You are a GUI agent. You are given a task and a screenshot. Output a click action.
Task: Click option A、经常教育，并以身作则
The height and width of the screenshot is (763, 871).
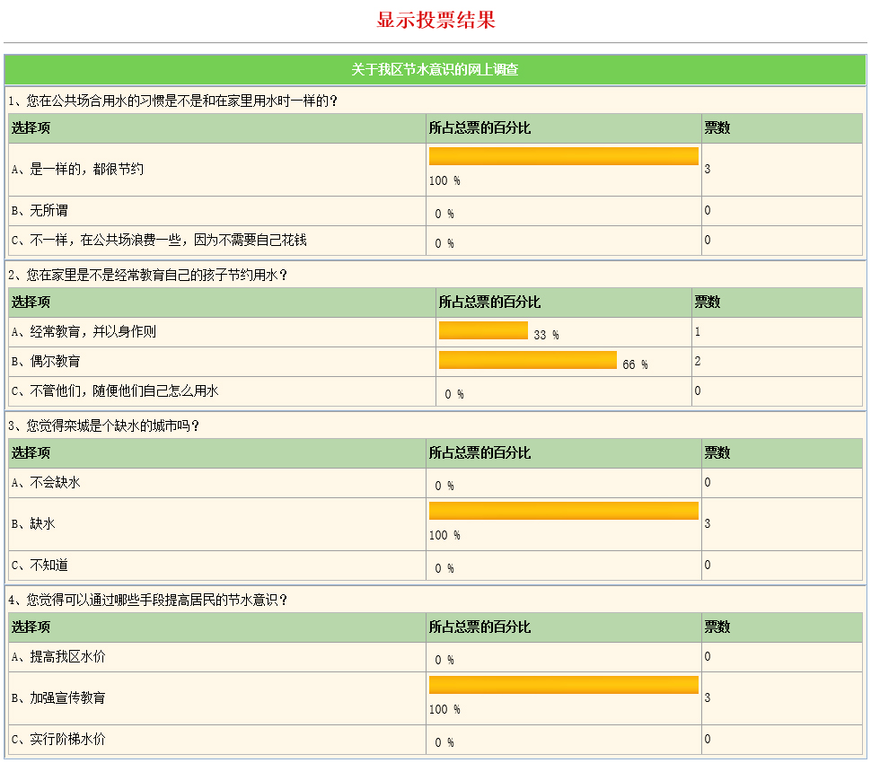[x=84, y=331]
